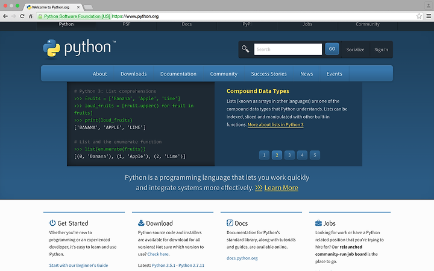This screenshot has height=271, width=434.
Task: Expand the Sign In dropdown
Action: [x=381, y=49]
